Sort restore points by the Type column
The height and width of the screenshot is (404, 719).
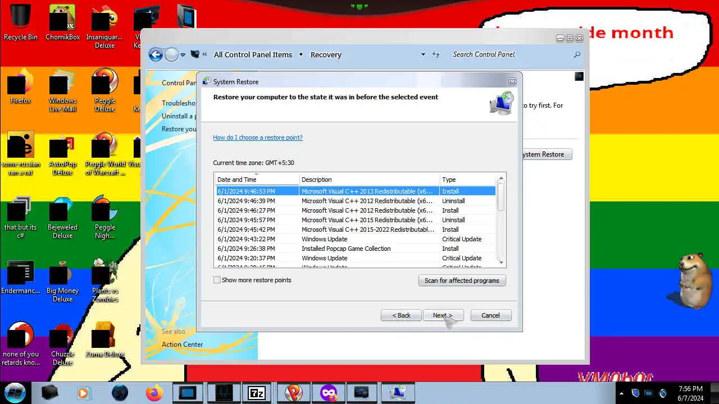[468, 180]
